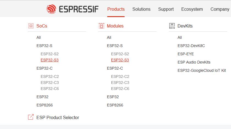Open ESP32-GoogleCloud IoT Kit link

click(x=202, y=70)
